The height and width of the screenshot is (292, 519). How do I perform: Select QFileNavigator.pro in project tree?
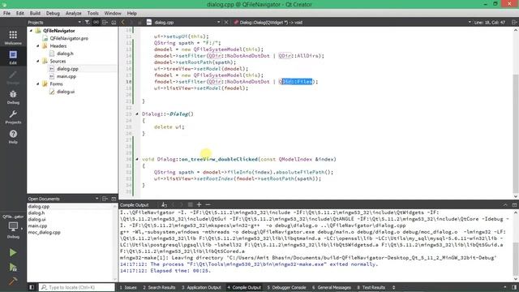(69, 38)
